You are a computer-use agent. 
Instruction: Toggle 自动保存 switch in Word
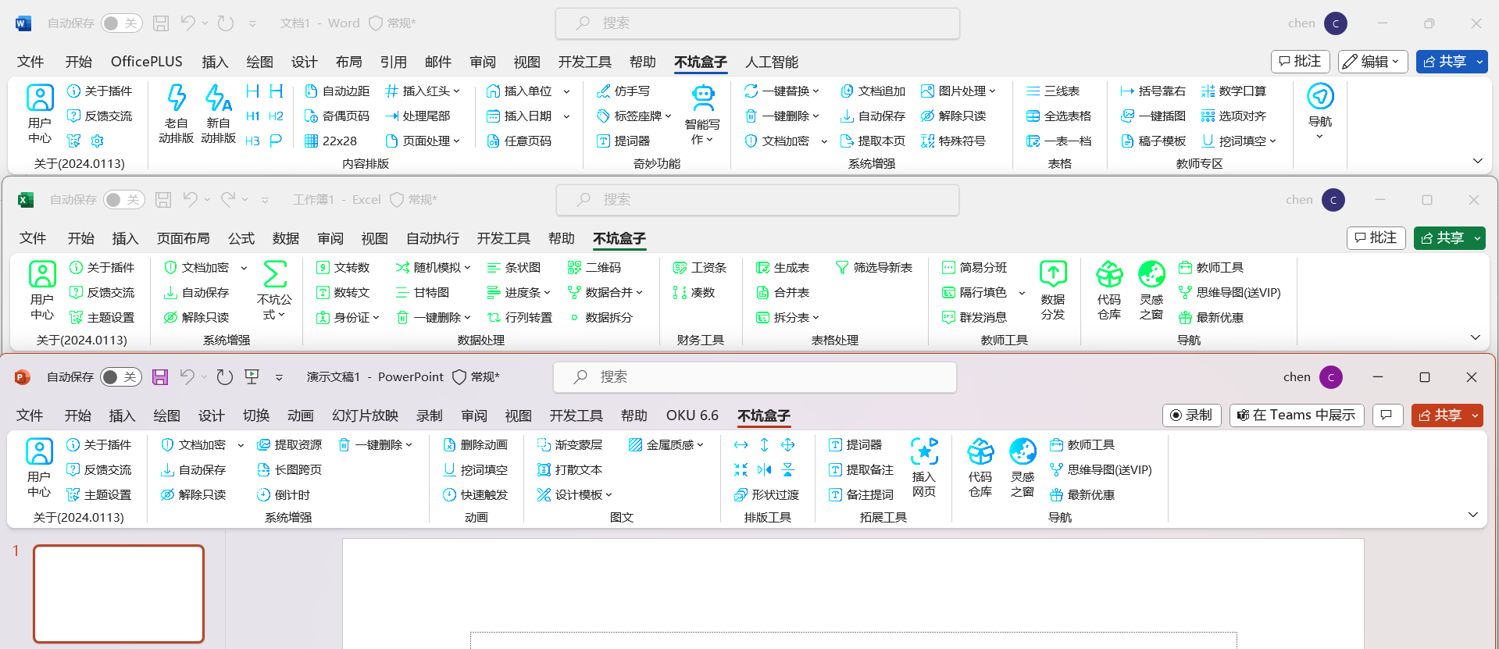coord(122,23)
